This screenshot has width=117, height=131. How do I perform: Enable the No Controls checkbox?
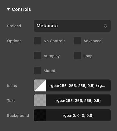pos(38,41)
